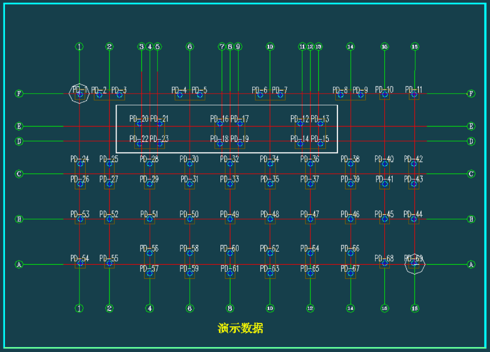Pick the PD-23 pile point
This screenshot has width=490, height=352.
pyautogui.click(x=160, y=143)
